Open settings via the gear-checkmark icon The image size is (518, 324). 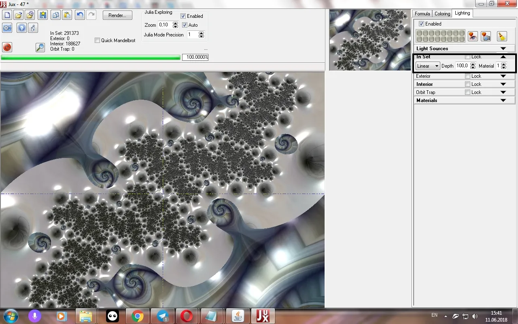(7, 28)
